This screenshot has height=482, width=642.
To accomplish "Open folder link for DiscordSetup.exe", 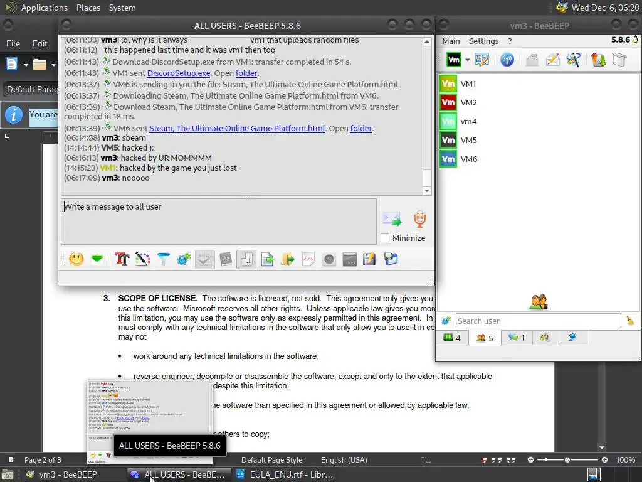I will [x=246, y=73].
